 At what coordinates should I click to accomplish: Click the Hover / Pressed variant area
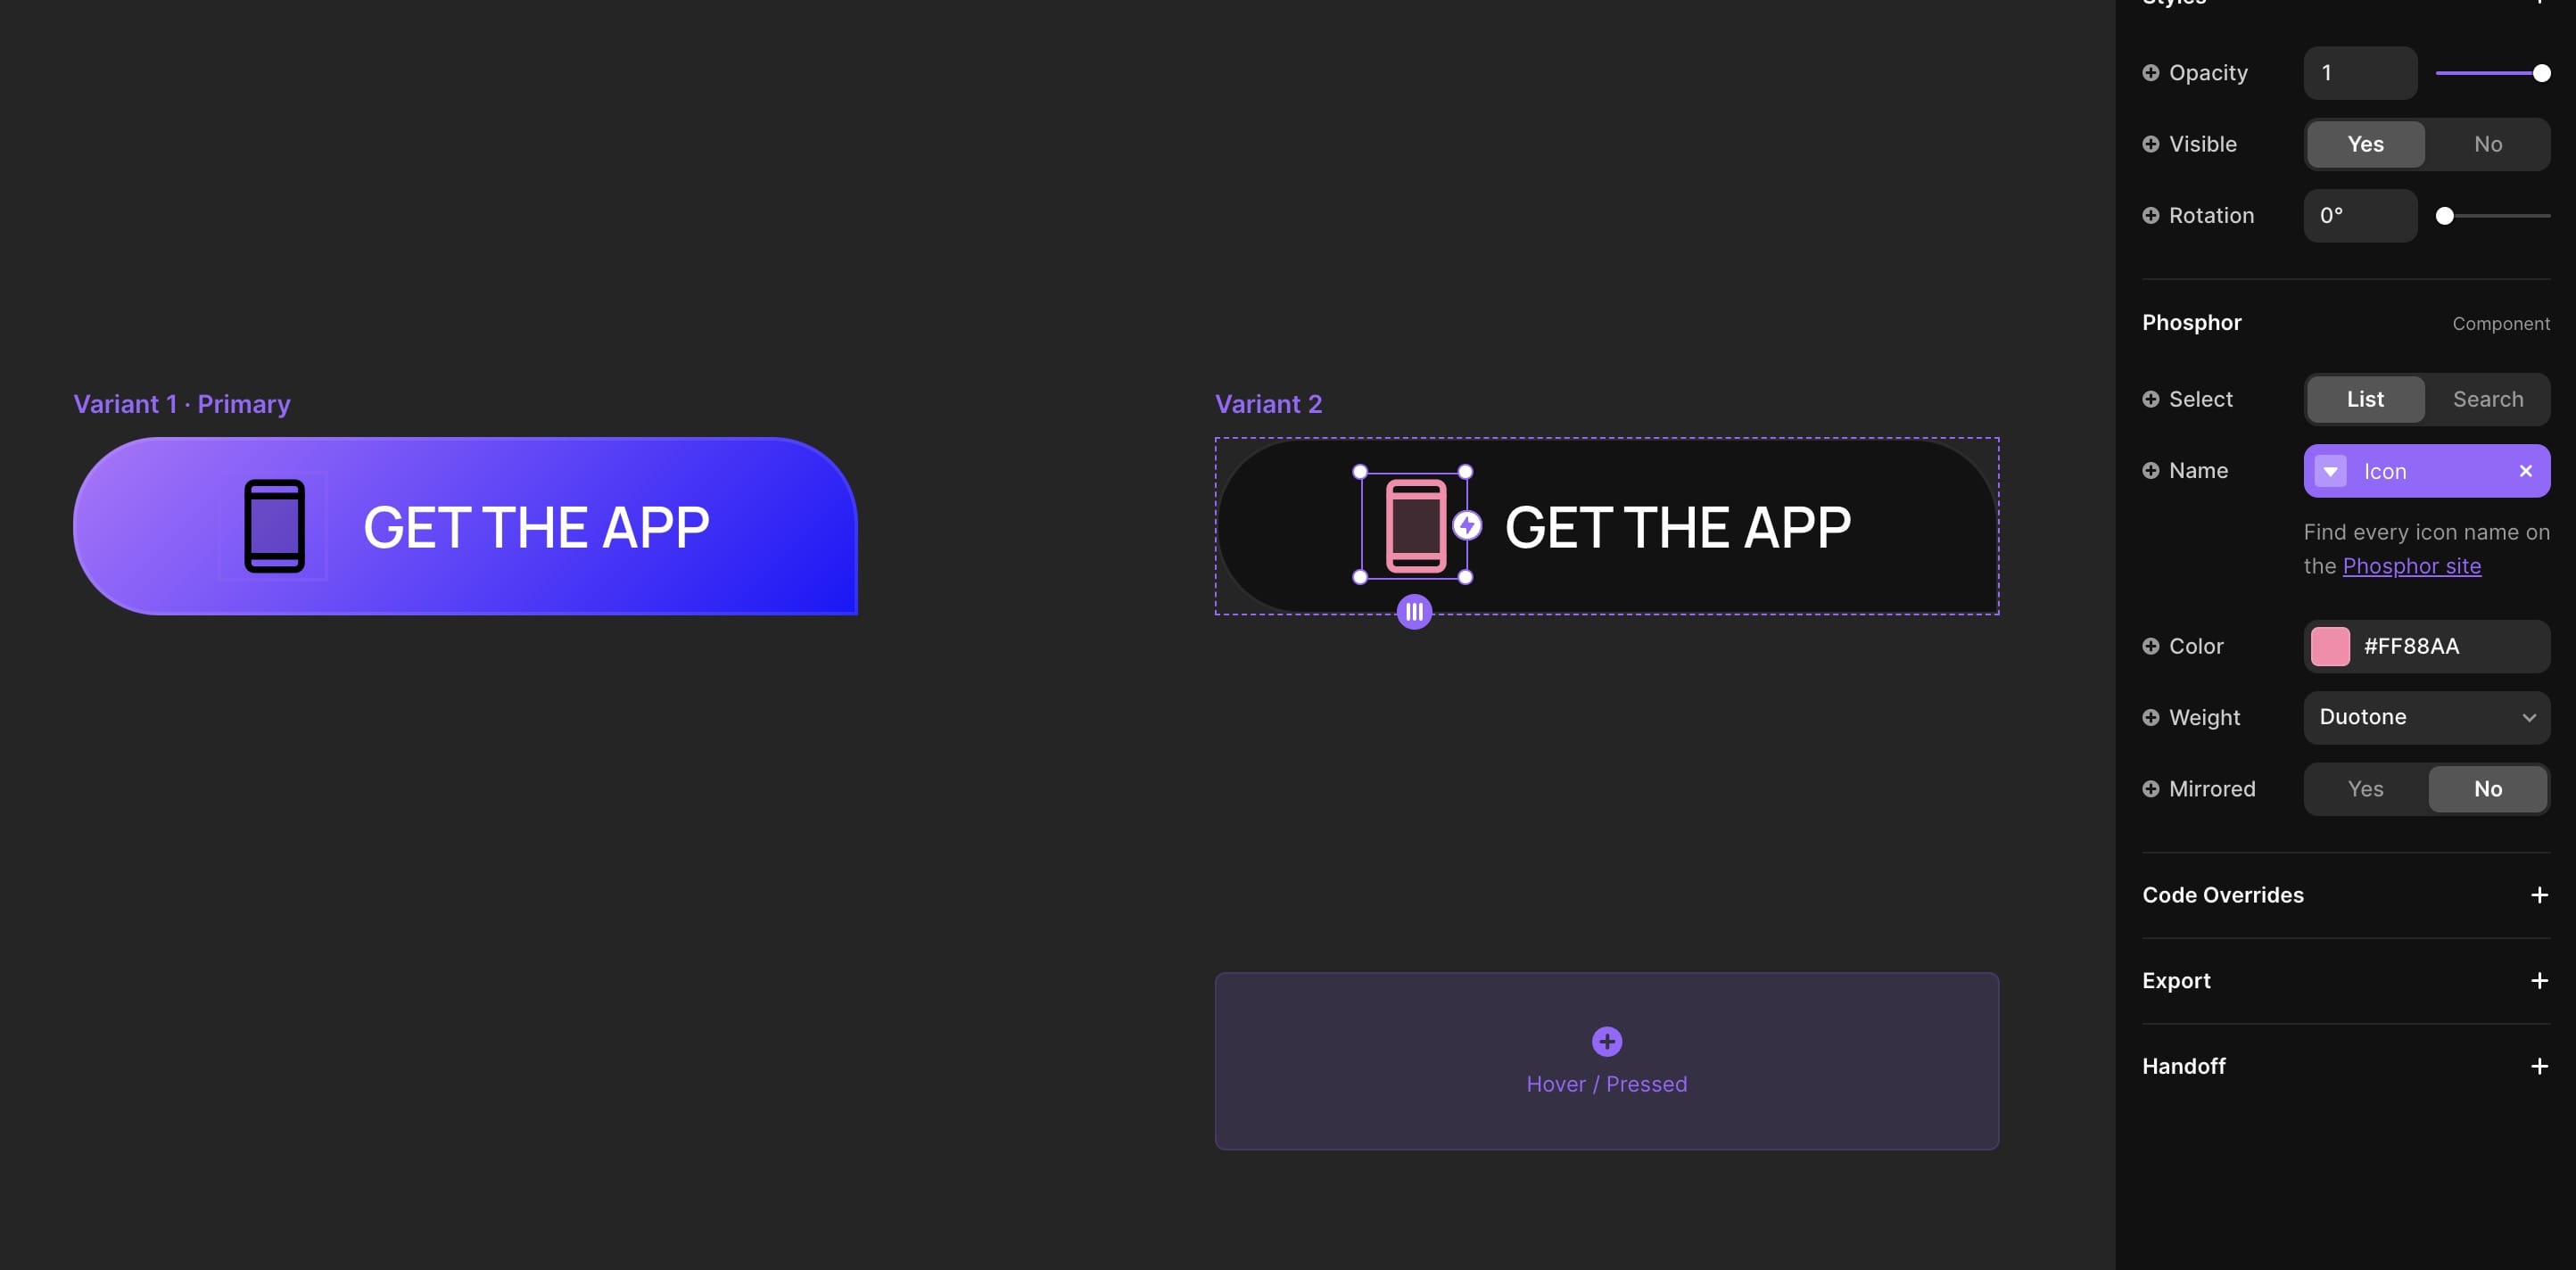tap(1606, 1061)
